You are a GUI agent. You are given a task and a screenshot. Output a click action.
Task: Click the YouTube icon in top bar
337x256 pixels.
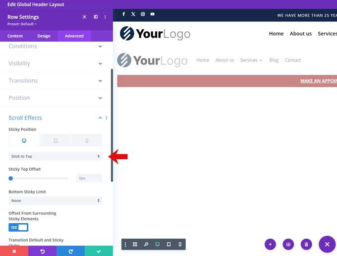(x=152, y=14)
